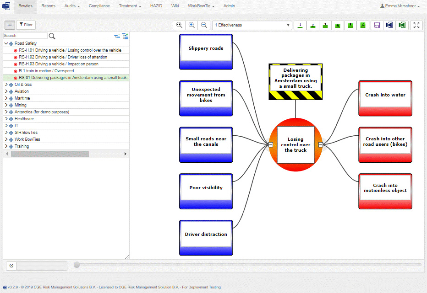Screen dimensions: 427x293
Task: Click the tree Search input field
Action: (25, 36)
